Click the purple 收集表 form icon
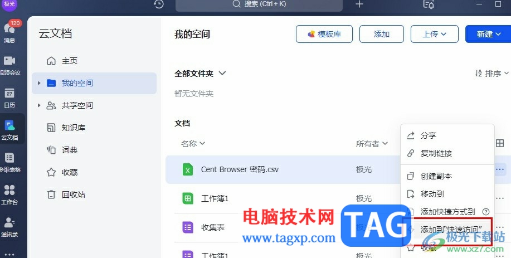Viewport: 511px width, 258px height. point(187,227)
